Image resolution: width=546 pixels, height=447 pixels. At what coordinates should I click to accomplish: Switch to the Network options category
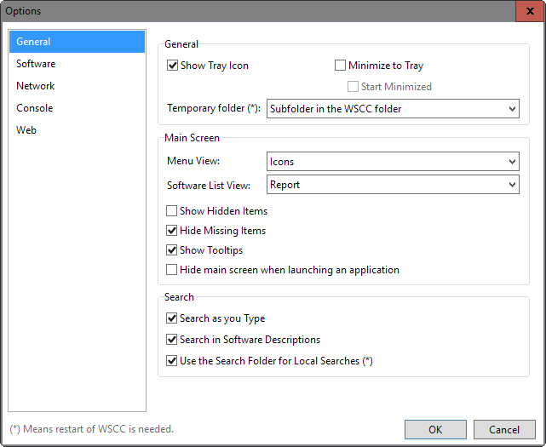(77, 86)
